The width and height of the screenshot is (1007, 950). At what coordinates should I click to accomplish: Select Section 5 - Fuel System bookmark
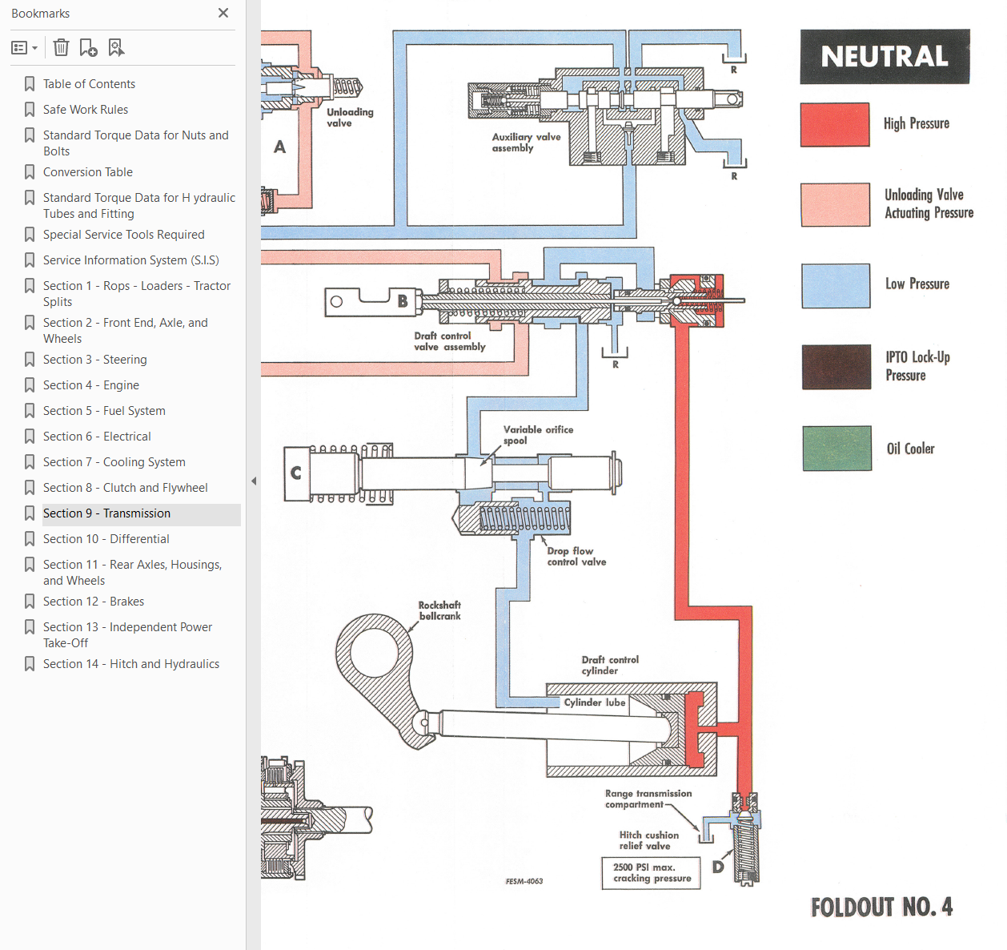[x=104, y=411]
